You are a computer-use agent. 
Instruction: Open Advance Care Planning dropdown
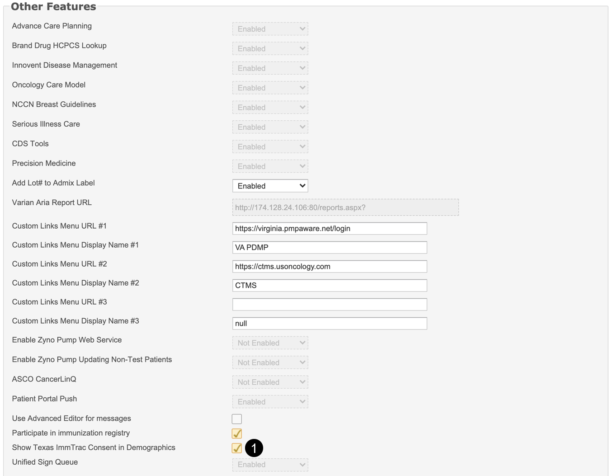(270, 29)
